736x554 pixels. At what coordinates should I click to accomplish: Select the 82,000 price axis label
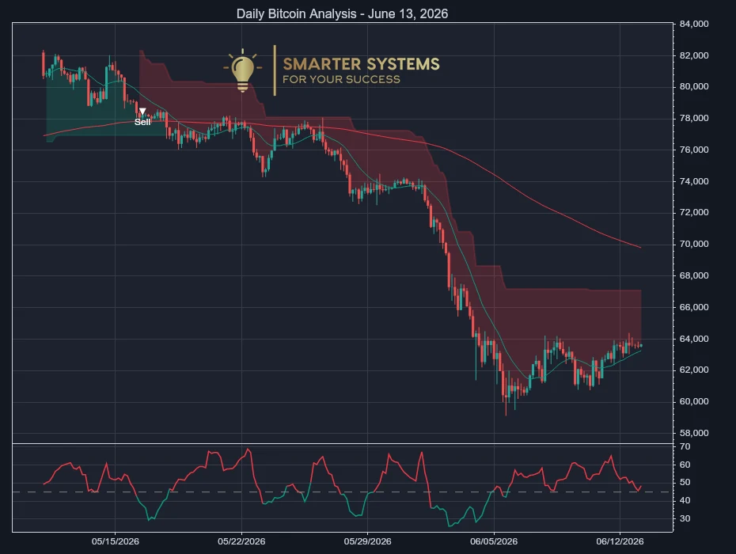click(x=694, y=55)
